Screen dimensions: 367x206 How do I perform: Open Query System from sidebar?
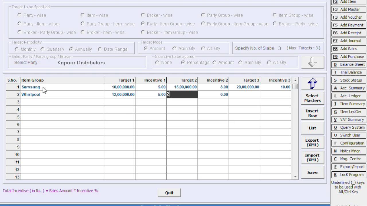[x=348, y=127]
